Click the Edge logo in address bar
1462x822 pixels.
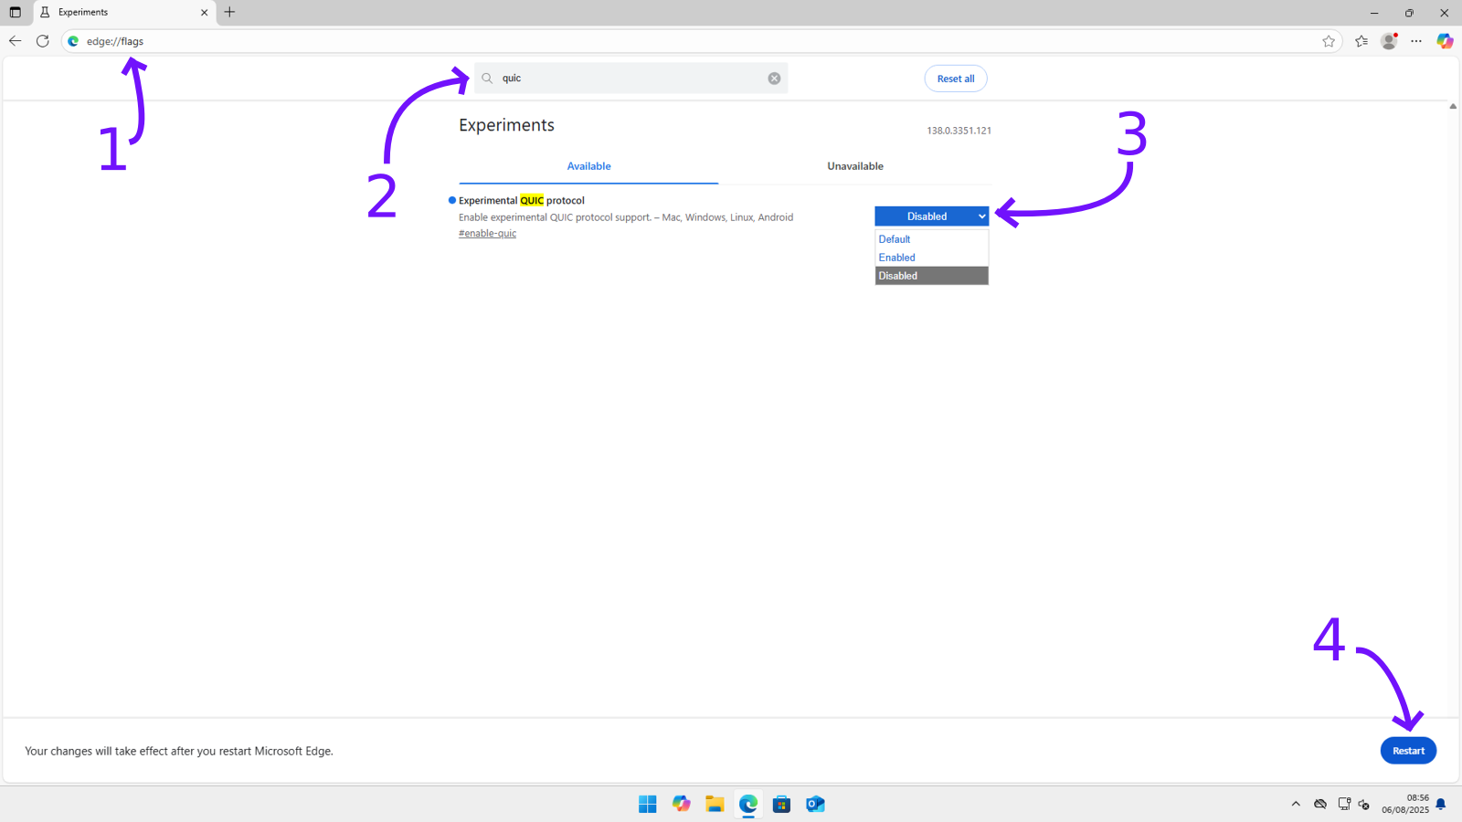[73, 41]
